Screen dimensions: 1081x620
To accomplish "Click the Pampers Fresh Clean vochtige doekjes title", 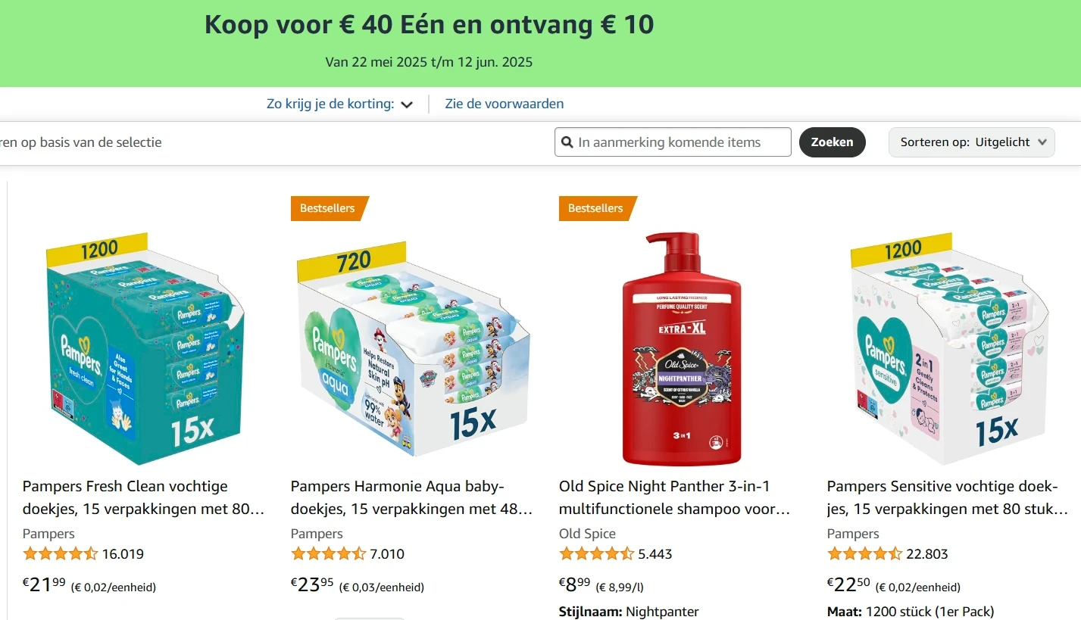I will click(x=143, y=497).
